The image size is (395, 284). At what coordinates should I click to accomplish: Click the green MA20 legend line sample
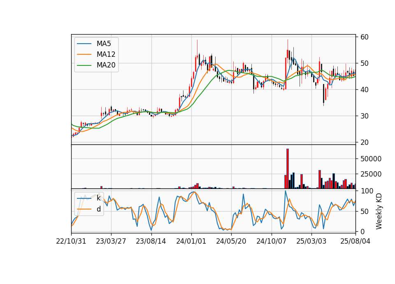tap(84, 65)
